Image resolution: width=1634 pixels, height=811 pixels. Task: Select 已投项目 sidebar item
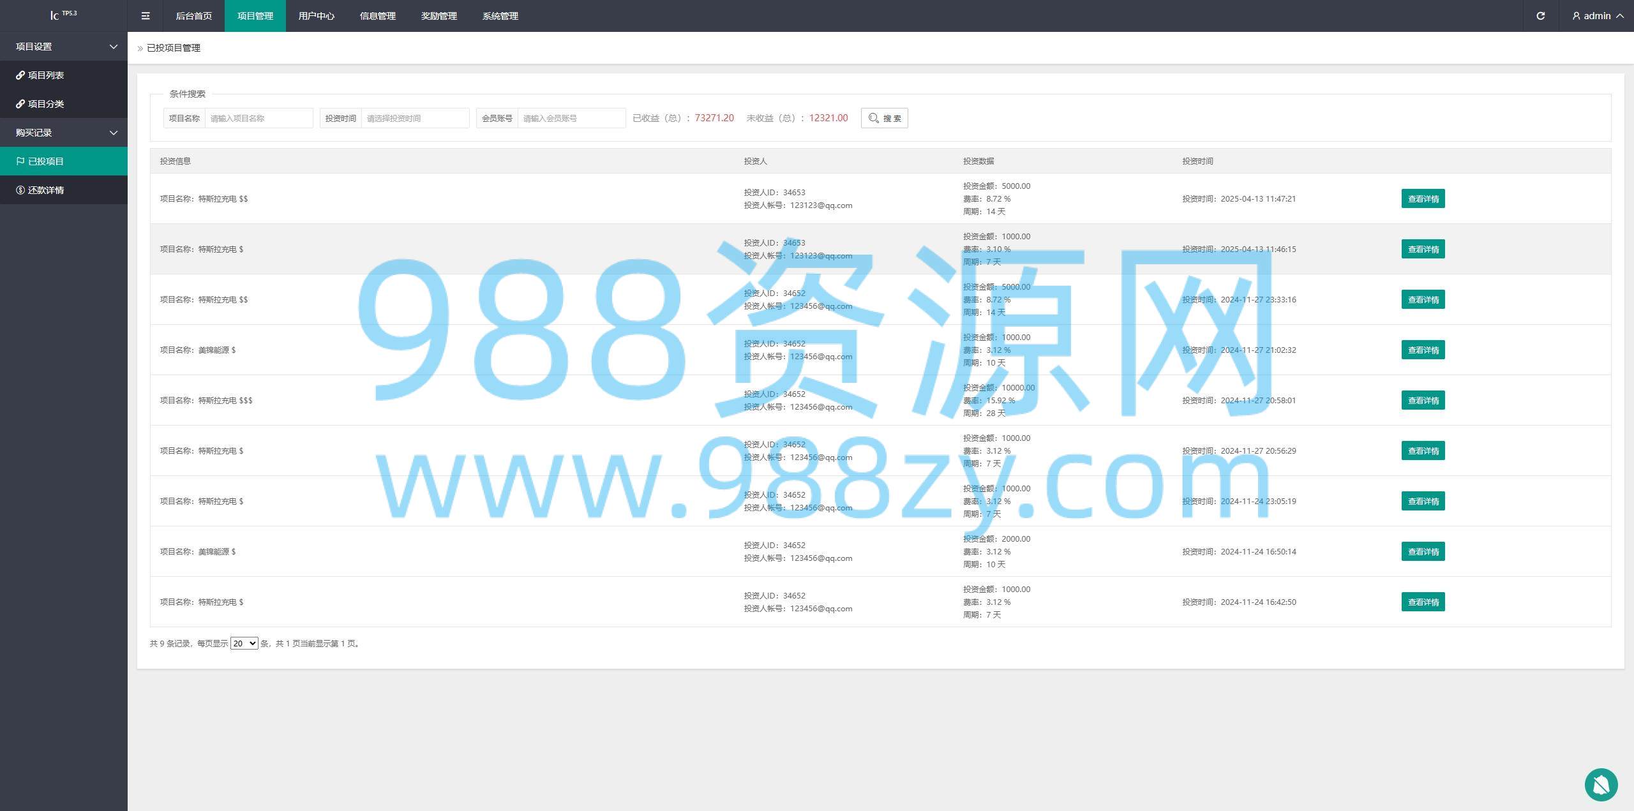point(46,161)
